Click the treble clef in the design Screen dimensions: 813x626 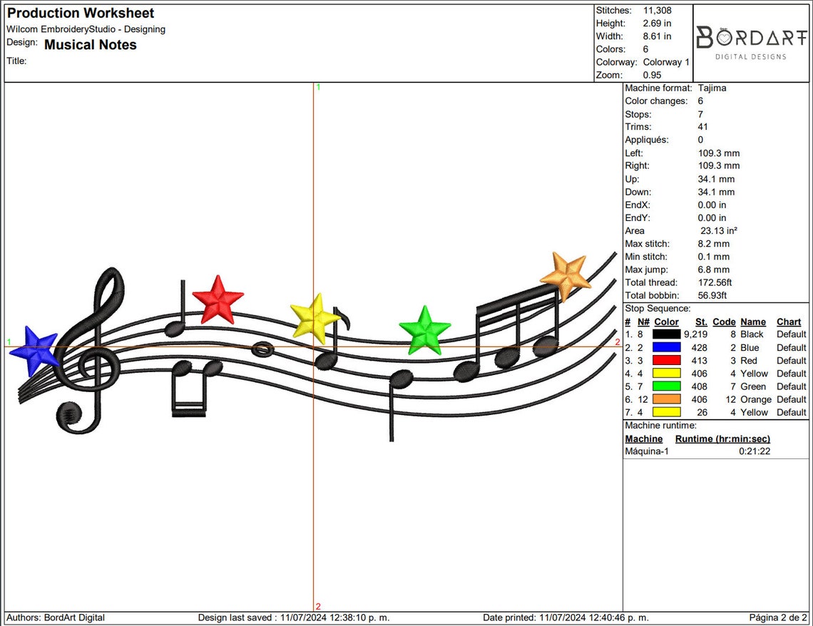[x=89, y=350]
